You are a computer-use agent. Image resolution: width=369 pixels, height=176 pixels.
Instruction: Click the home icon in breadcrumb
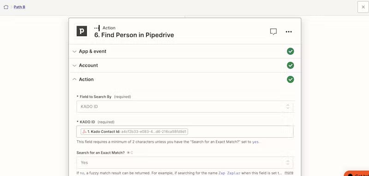(6, 7)
